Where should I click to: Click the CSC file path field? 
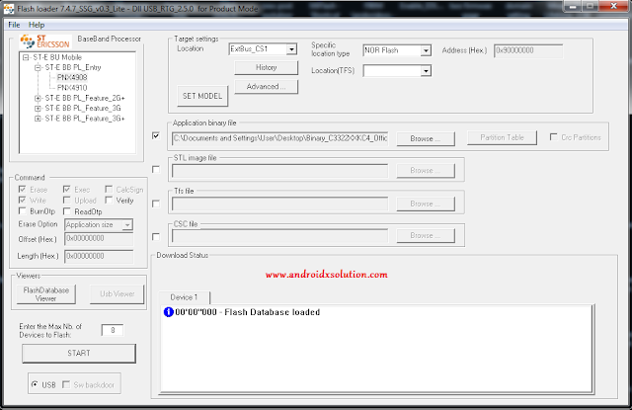pos(279,235)
